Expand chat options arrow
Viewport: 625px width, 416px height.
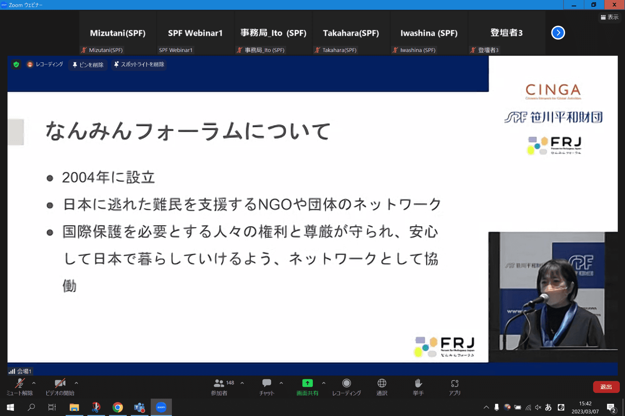pyautogui.click(x=281, y=383)
